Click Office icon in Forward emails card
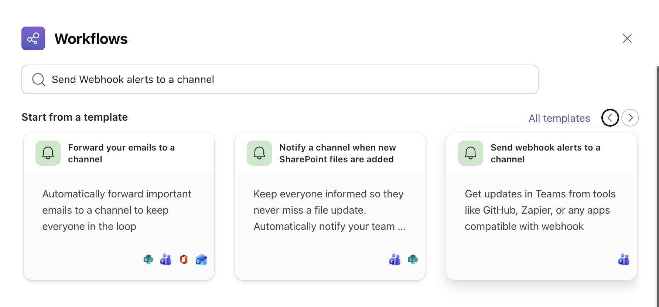This screenshot has width=659, height=307. [x=184, y=260]
